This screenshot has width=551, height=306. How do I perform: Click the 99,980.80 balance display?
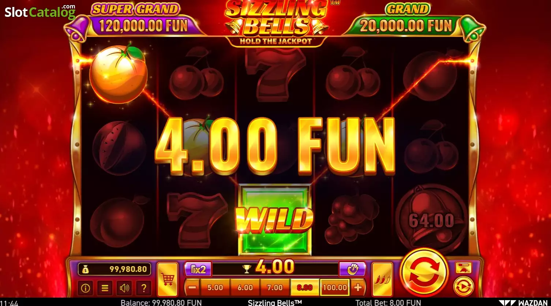[x=115, y=269]
